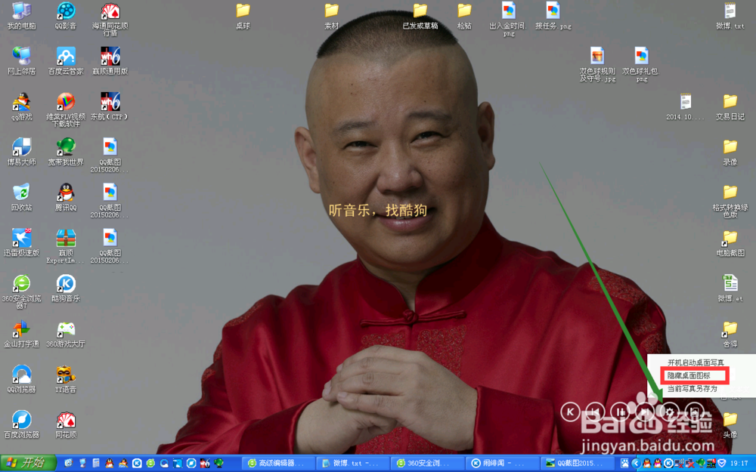The image size is (756, 472).
Task: Click the Kugou K logo on floating player
Action: 571,412
